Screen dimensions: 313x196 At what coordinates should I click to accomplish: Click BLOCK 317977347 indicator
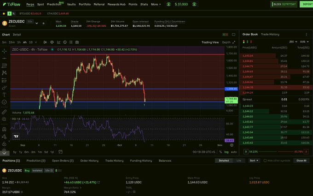284,4
